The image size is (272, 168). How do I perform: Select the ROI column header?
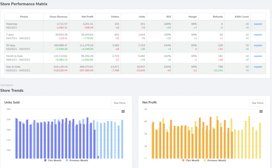[160, 17]
